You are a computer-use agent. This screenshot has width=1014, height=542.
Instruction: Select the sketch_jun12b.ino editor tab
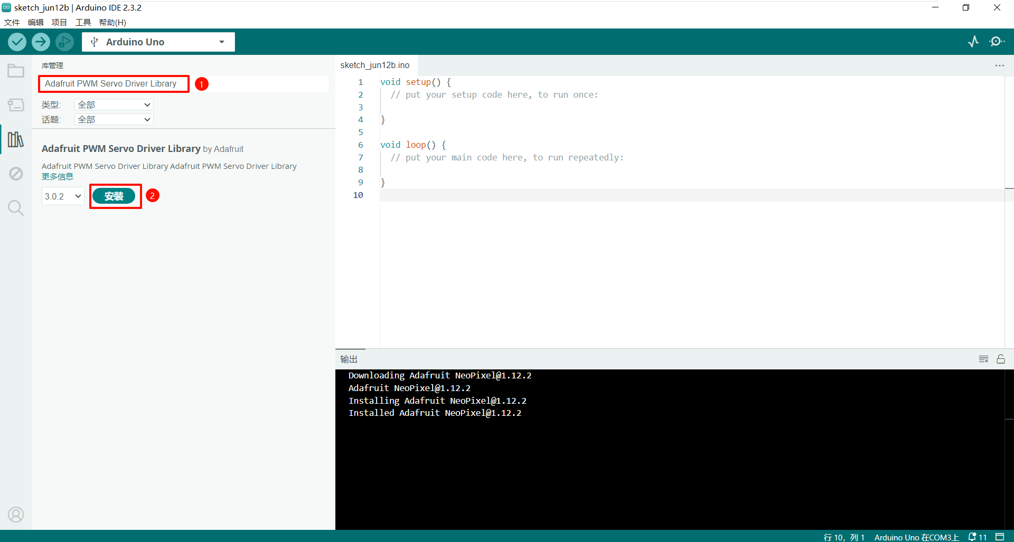tap(375, 65)
